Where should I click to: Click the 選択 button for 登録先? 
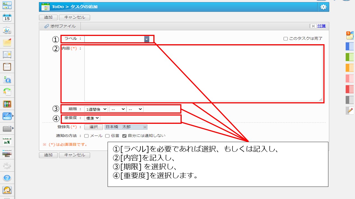[94, 127]
